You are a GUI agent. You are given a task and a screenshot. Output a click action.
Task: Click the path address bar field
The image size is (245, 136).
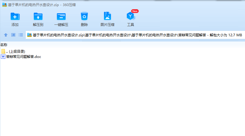click(x=135, y=35)
